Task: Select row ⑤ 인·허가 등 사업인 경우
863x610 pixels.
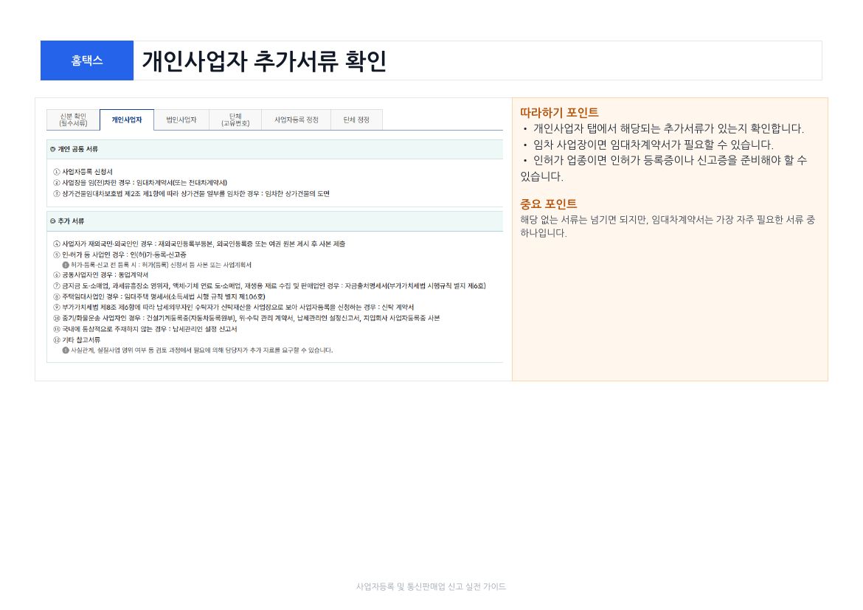Action: pos(119,255)
